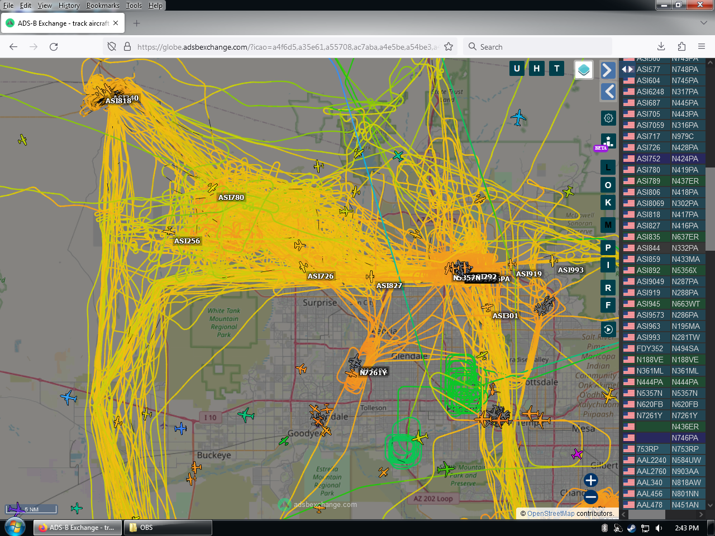The width and height of the screenshot is (715, 536).
Task: Open the BETA leaderboard stats icon
Action: [608, 141]
